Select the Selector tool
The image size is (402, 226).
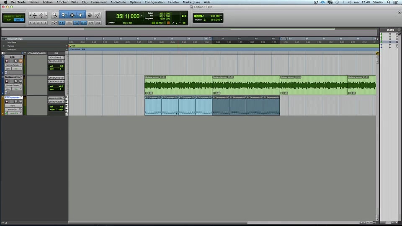(72, 15)
